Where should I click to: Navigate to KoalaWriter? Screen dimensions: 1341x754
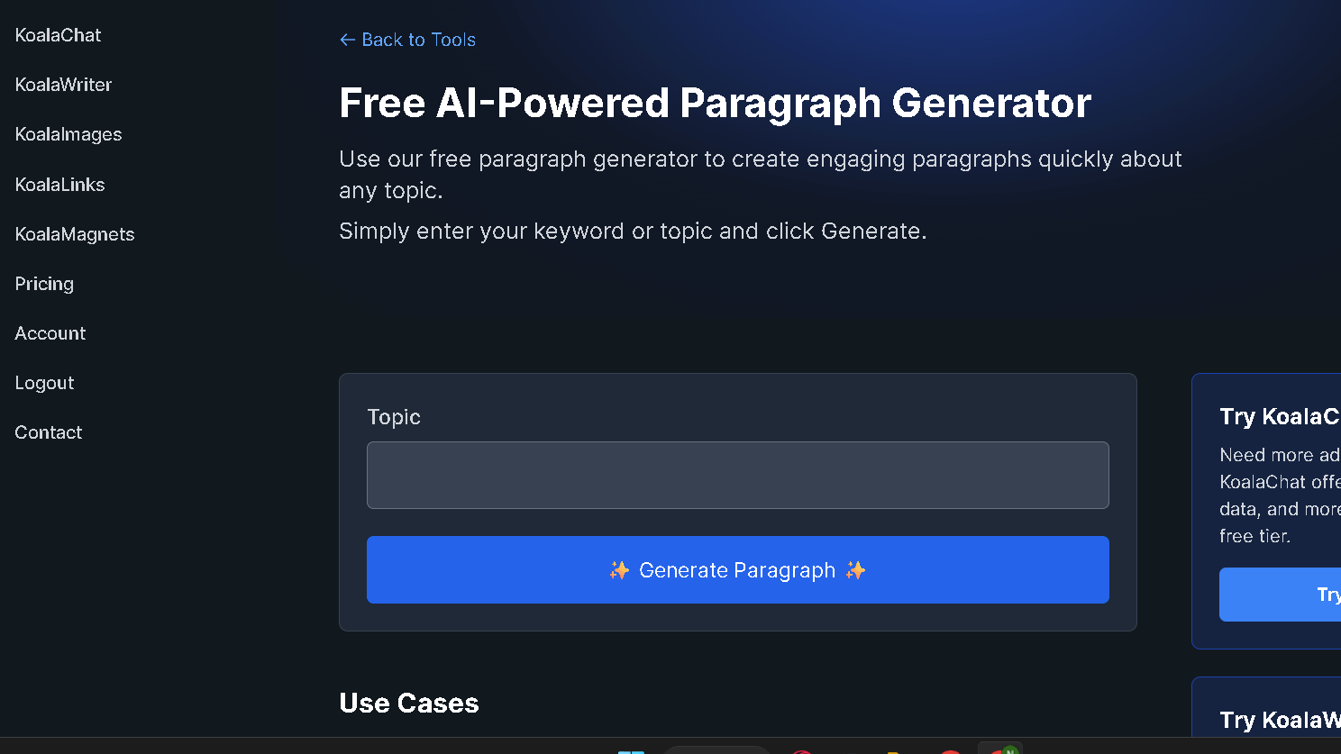pyautogui.click(x=63, y=84)
